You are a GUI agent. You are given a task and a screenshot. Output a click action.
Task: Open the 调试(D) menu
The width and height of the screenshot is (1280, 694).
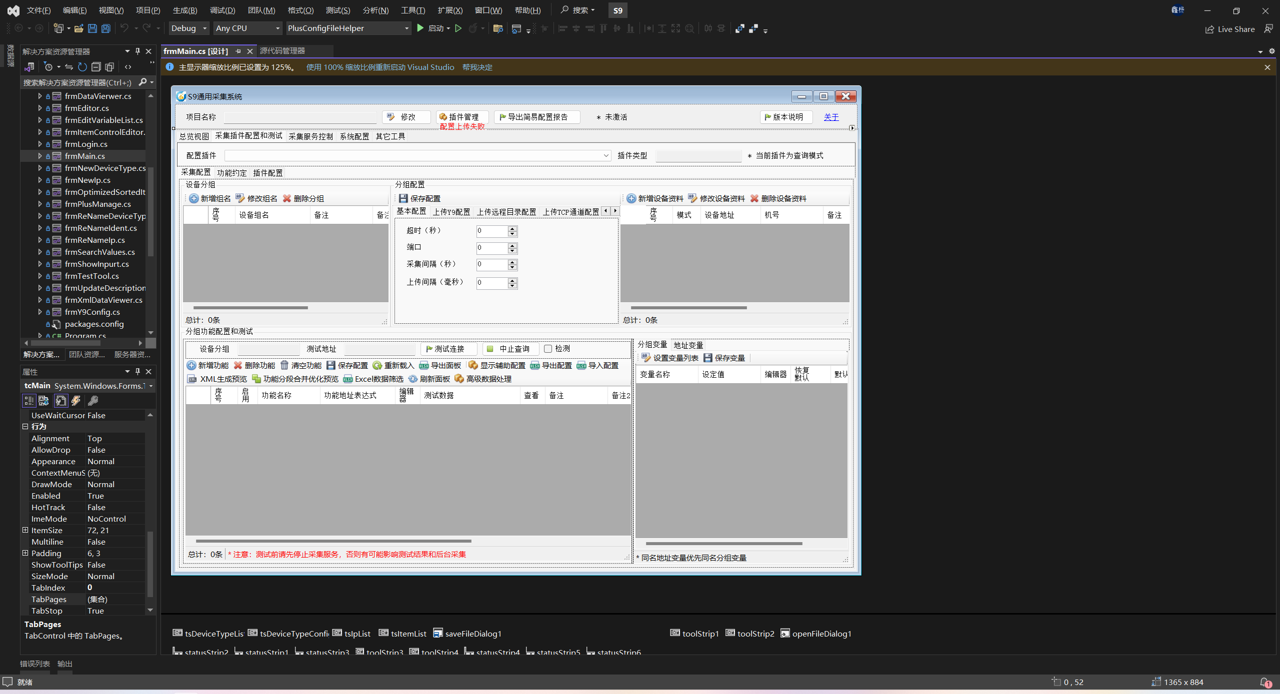tap(222, 10)
